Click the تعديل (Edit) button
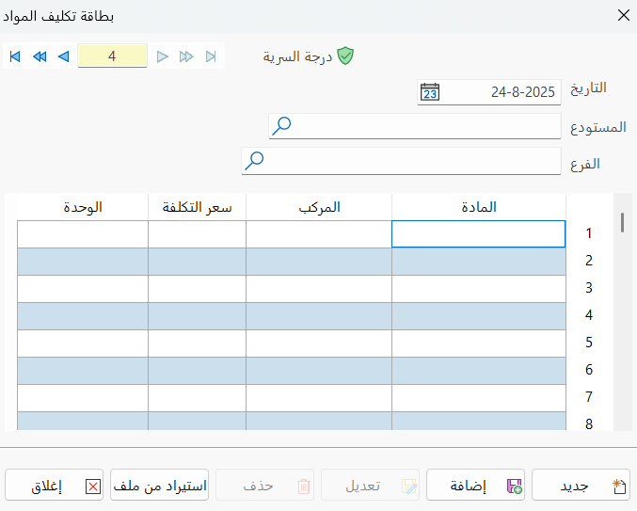 [370, 485]
